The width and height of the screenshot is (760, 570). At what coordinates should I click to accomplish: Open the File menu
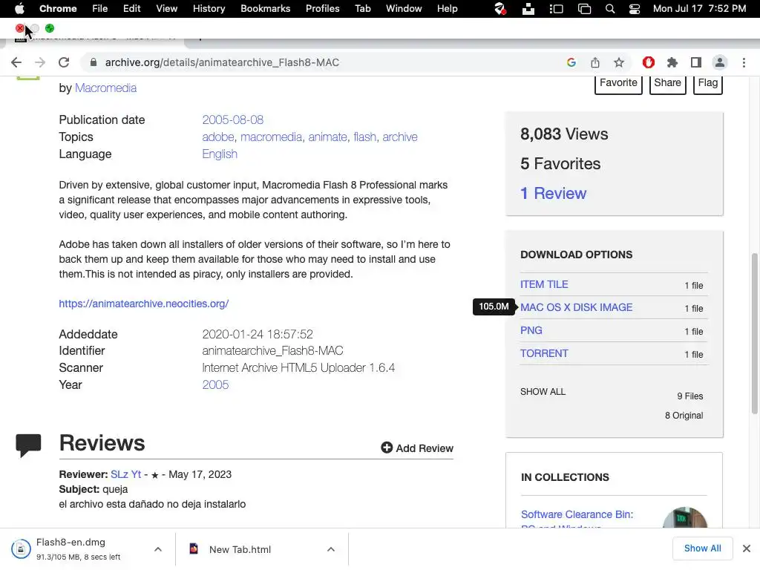tap(100, 9)
